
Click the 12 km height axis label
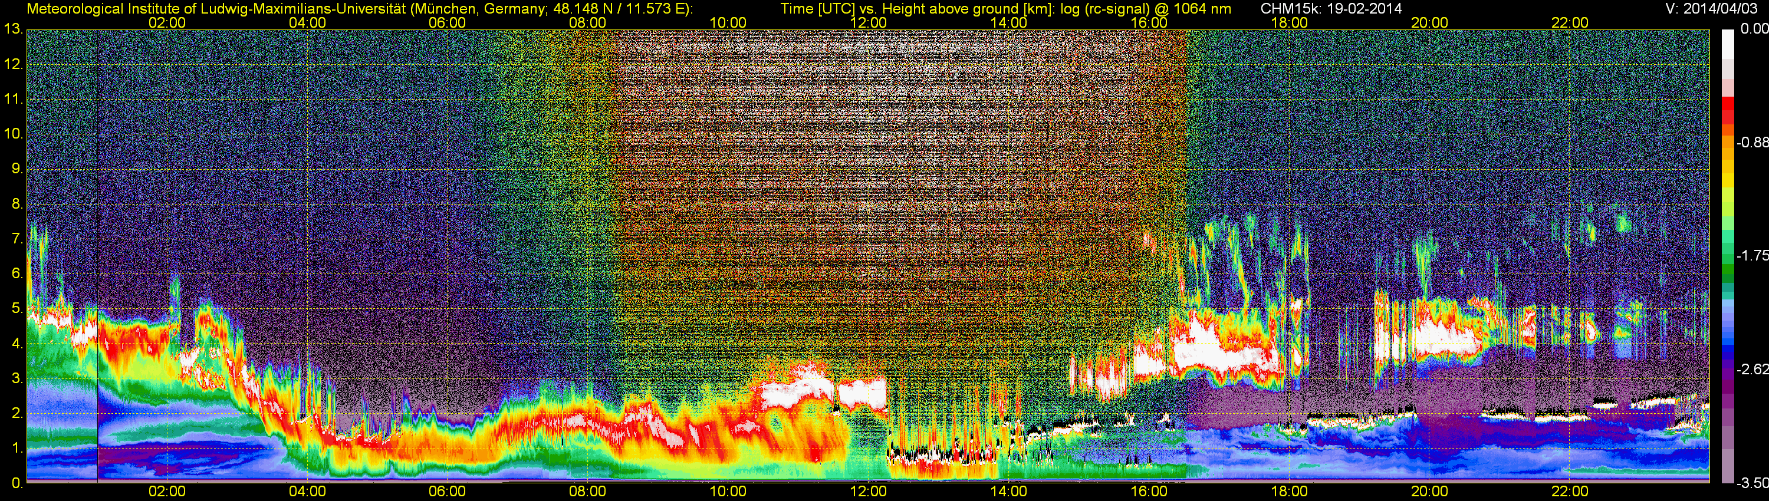tap(13, 64)
